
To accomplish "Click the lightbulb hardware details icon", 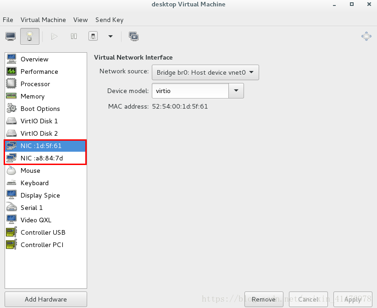I will (30, 36).
